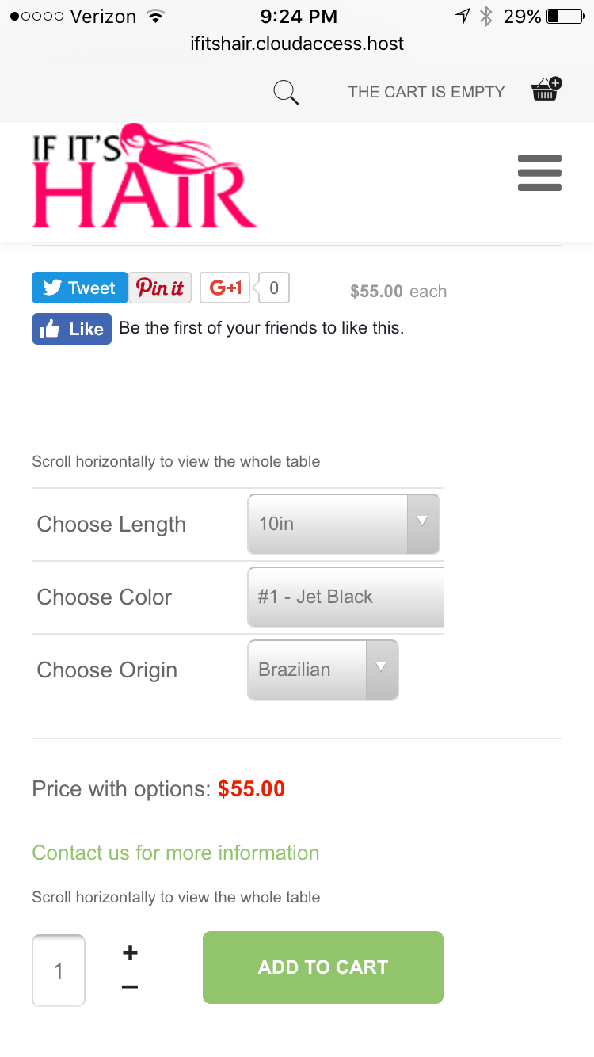Image resolution: width=594 pixels, height=1057 pixels.
Task: Click the Google +1 count bubble
Action: point(273,288)
